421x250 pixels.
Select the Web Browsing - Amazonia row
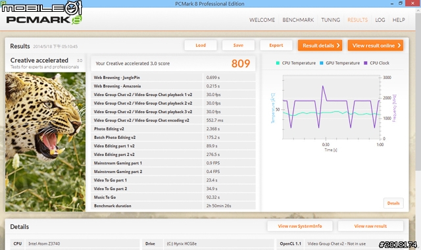173,86
